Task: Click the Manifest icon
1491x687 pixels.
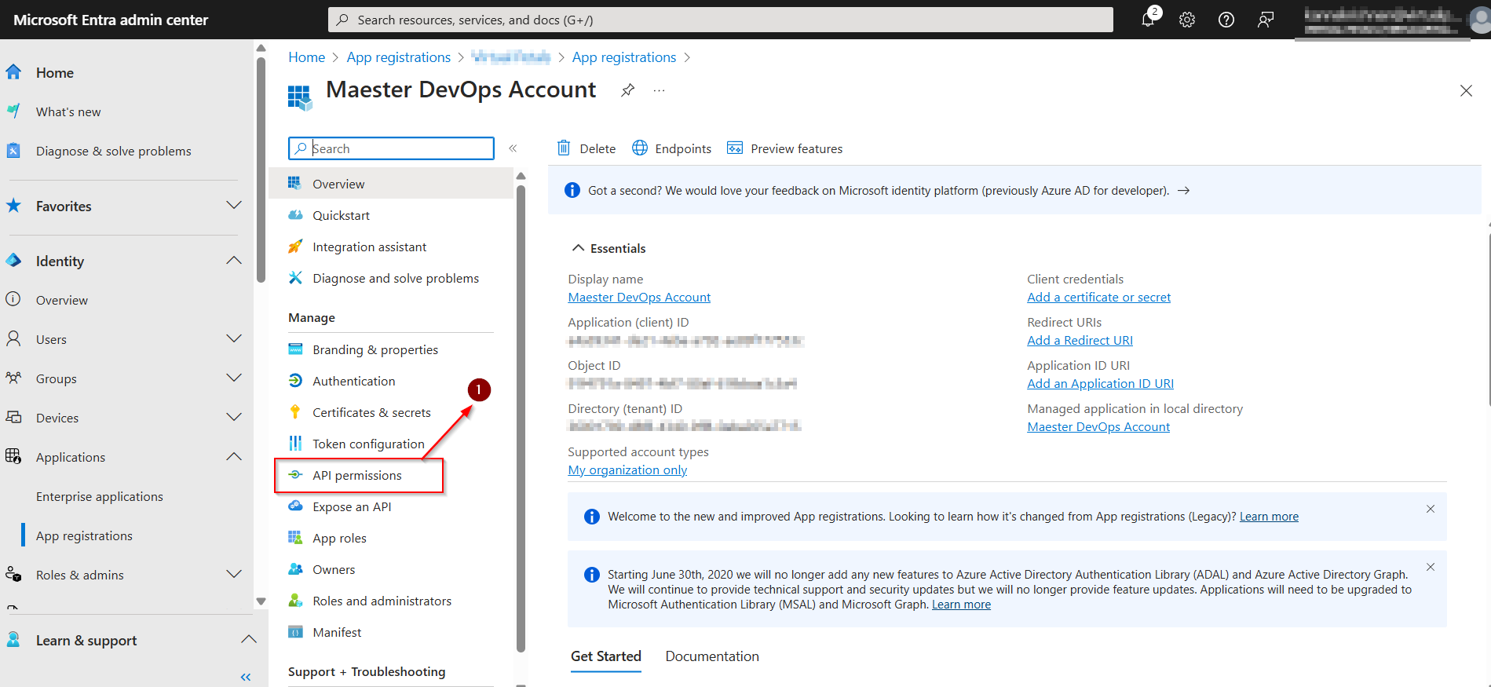Action: click(x=295, y=632)
